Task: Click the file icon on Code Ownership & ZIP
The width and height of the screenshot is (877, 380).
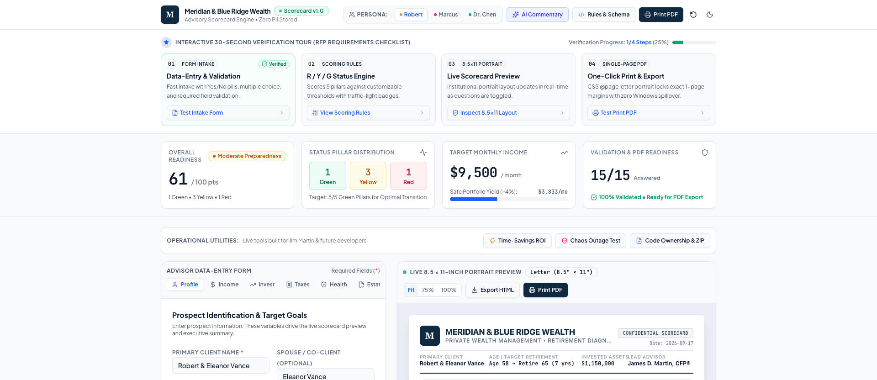Action: (639, 241)
